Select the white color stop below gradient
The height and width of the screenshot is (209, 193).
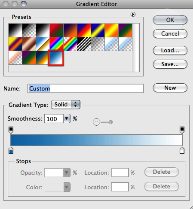182,150
